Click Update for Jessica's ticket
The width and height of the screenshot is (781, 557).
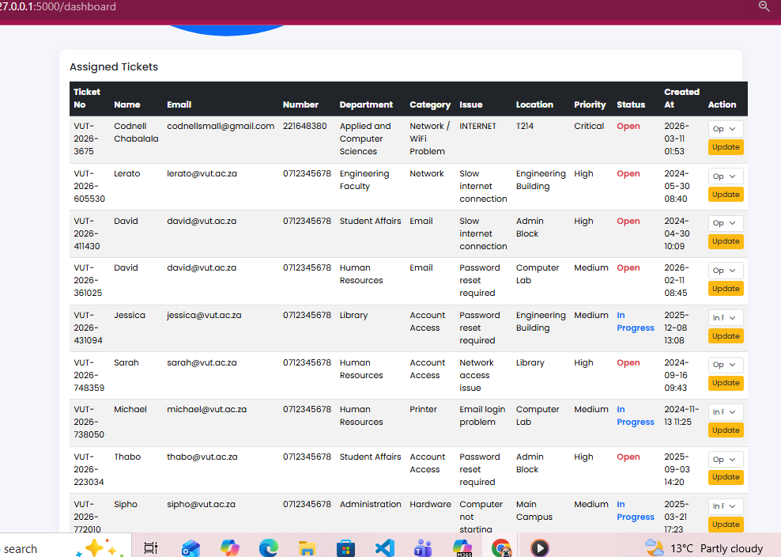pos(726,336)
